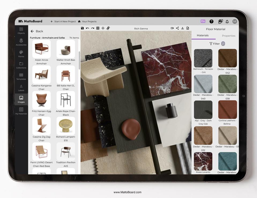257x198 pixels.
Task: Toggle the lighting effect icon
Action: pyautogui.click(x=103, y=28)
